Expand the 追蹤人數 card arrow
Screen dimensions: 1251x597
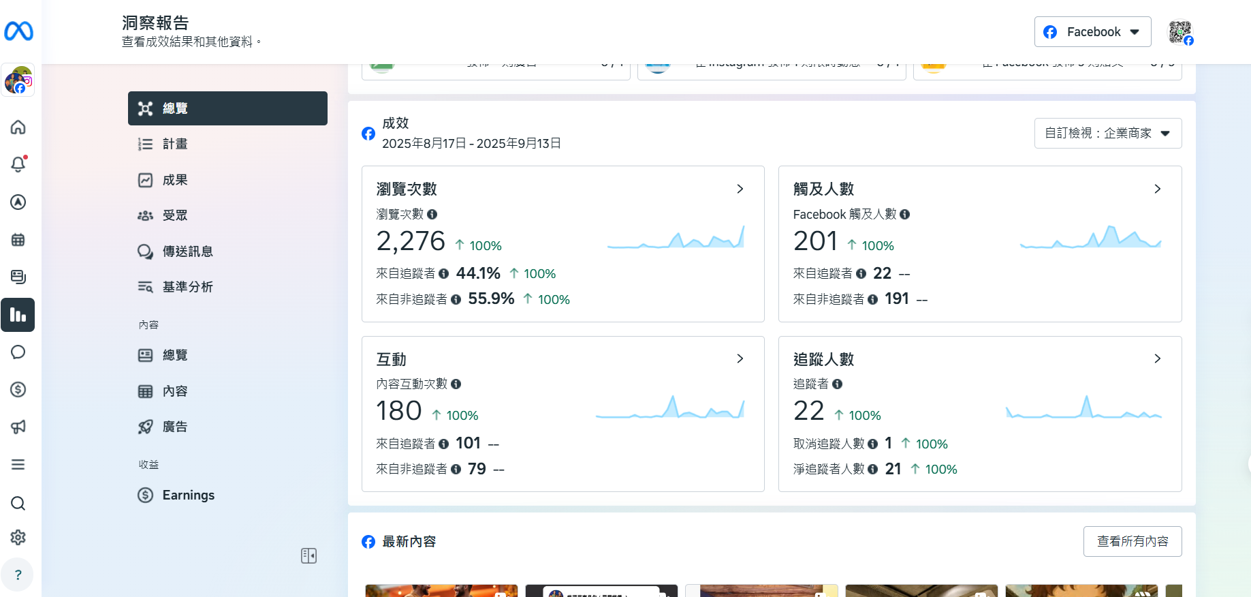1157,358
